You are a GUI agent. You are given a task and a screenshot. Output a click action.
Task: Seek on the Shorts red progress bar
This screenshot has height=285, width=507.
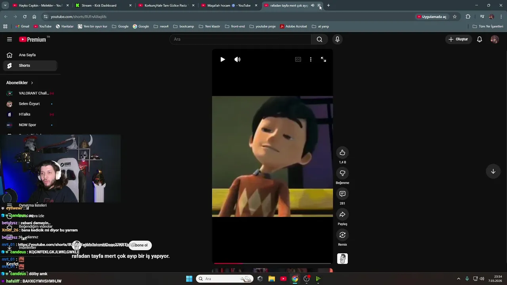coord(273,263)
